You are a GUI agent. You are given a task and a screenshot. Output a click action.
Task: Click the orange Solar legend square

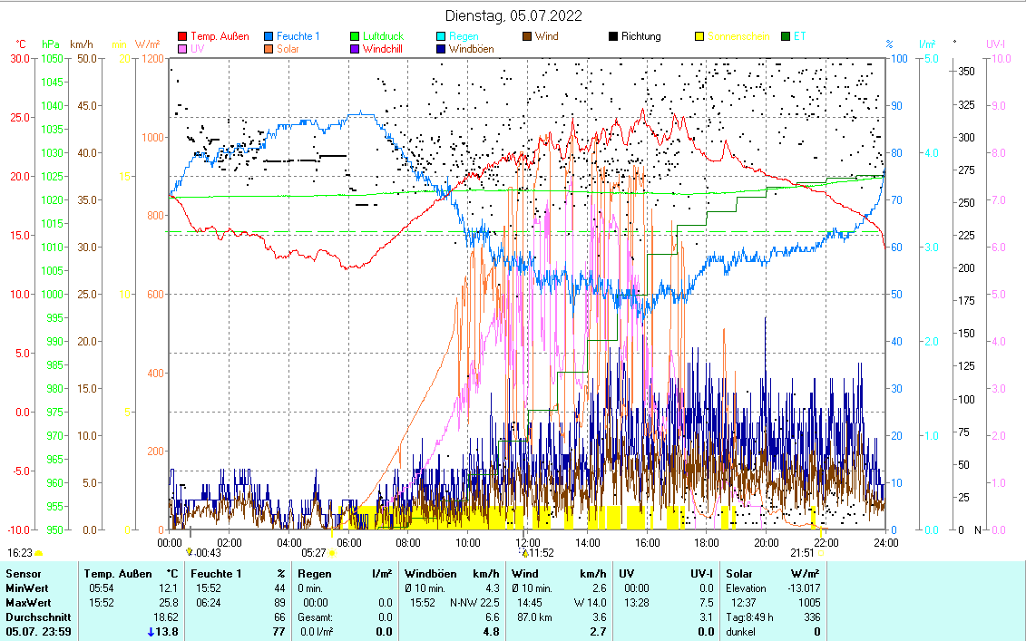[269, 49]
